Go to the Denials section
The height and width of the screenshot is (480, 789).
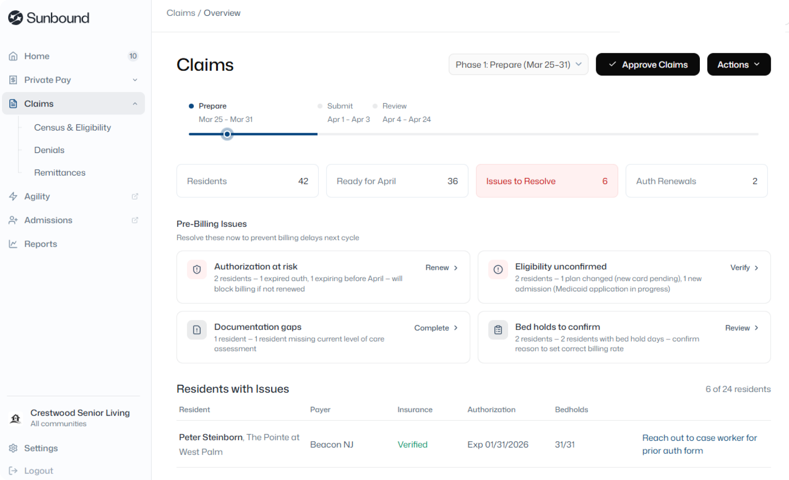click(49, 150)
